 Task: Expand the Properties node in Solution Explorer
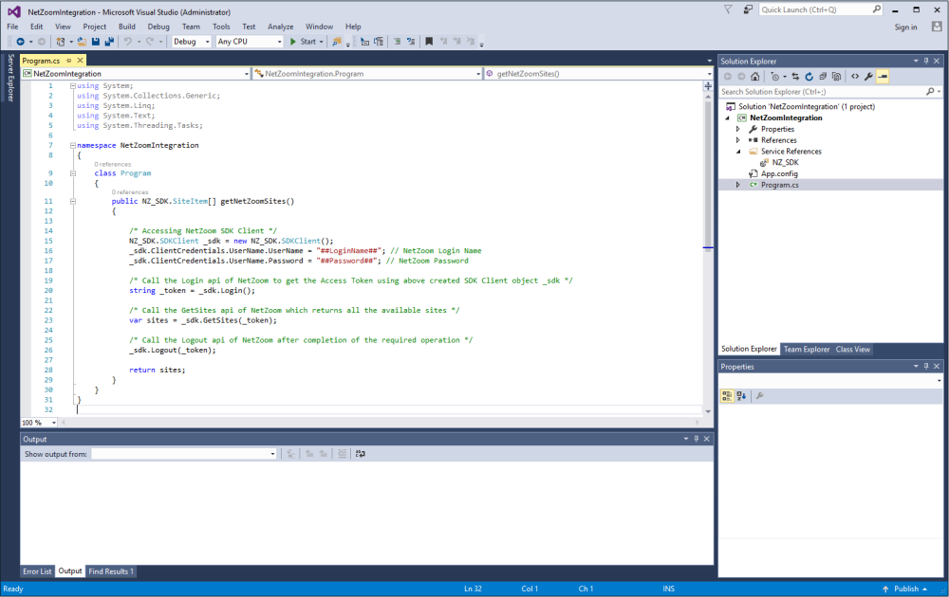pyautogui.click(x=737, y=129)
